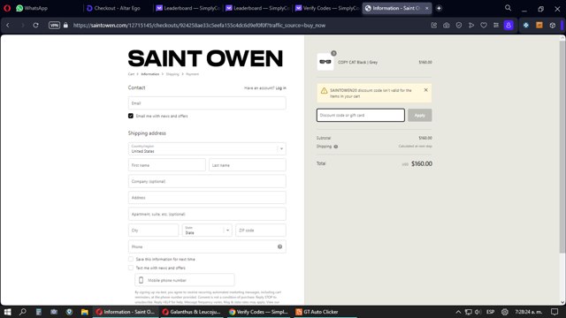Open the Country/region dropdown
566x318 pixels.
tap(207, 149)
